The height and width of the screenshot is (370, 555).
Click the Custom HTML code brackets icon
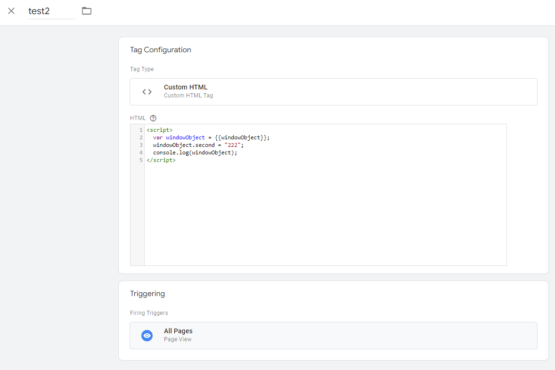[x=147, y=92]
